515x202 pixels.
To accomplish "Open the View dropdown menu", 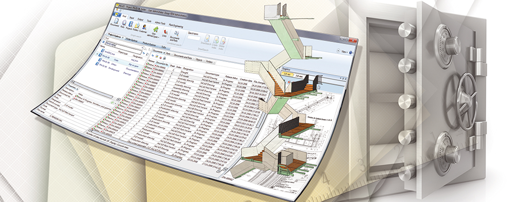I will click(x=344, y=52).
